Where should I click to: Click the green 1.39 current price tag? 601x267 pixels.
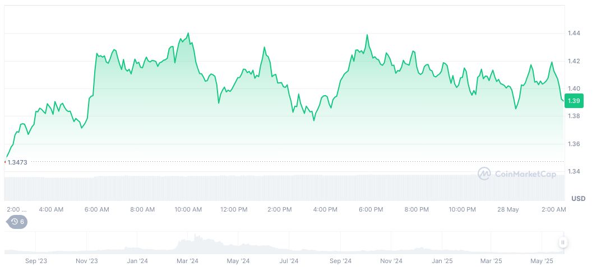(574, 101)
